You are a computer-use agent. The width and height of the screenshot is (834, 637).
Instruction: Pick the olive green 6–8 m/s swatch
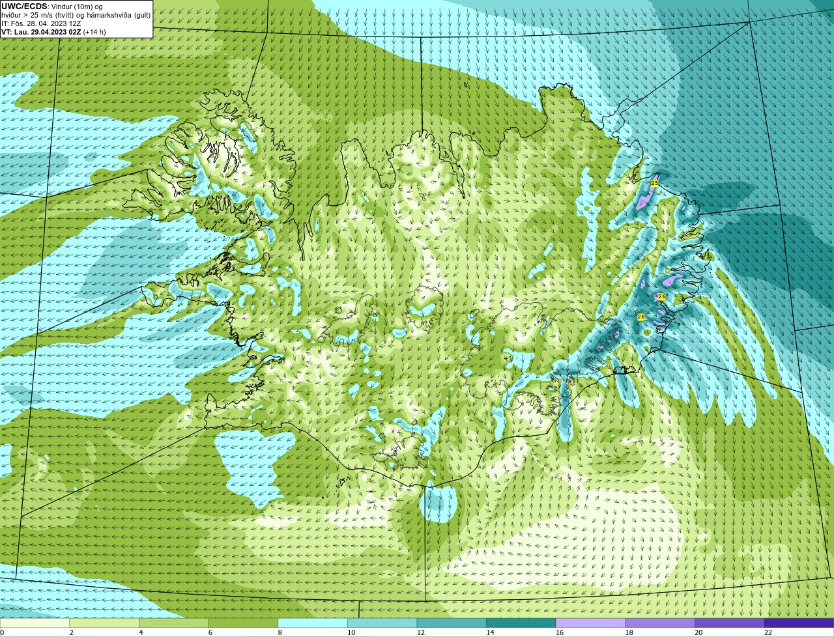[243, 623]
